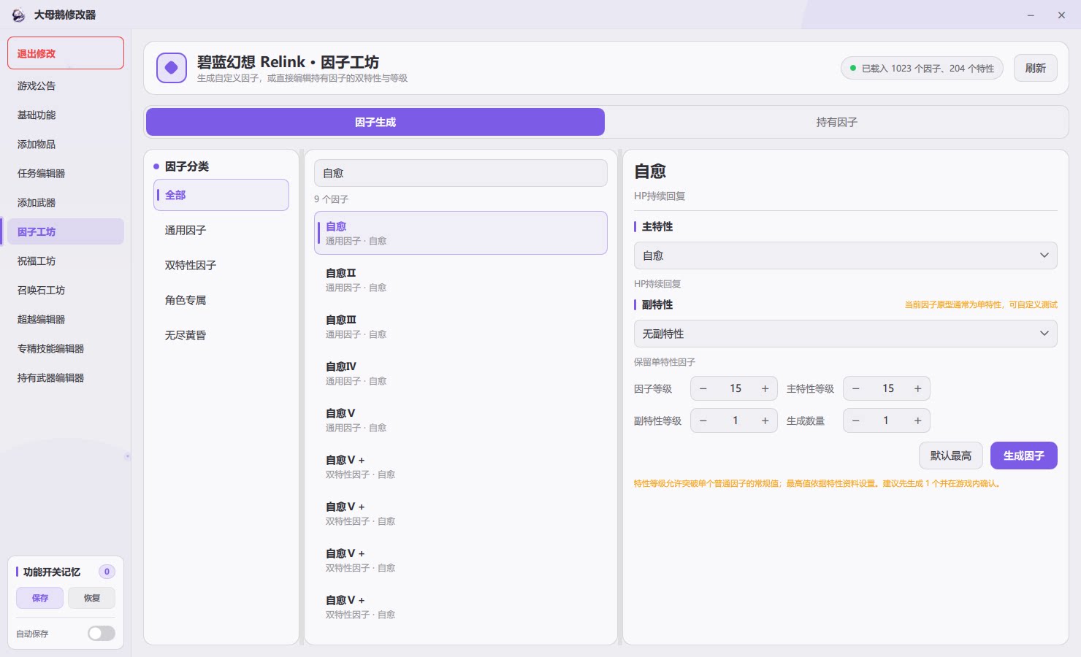Select 任务编辑器 in the sidebar
The width and height of the screenshot is (1081, 657).
pyautogui.click(x=66, y=173)
